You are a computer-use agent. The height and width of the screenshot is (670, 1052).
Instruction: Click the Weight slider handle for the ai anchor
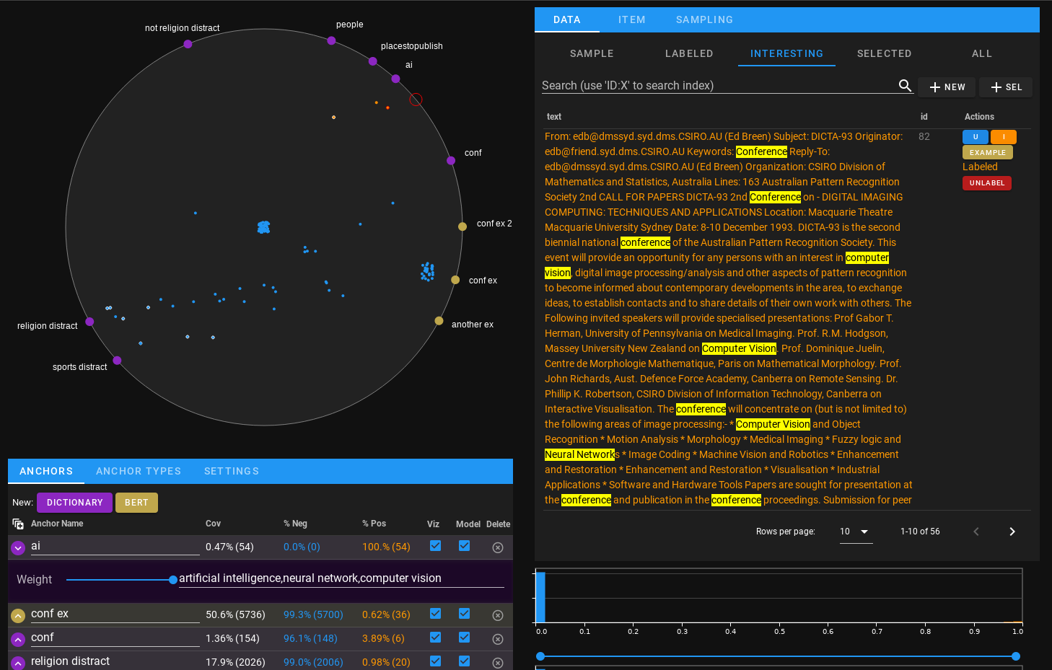(172, 579)
